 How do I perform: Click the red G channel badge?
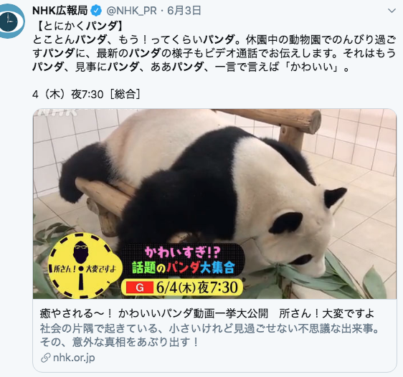pos(140,287)
